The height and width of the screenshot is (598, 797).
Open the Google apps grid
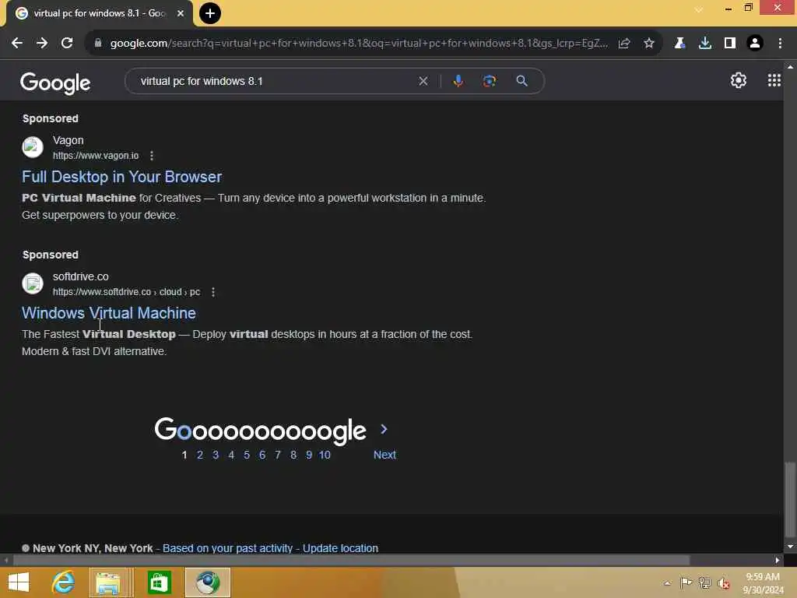[x=774, y=80]
